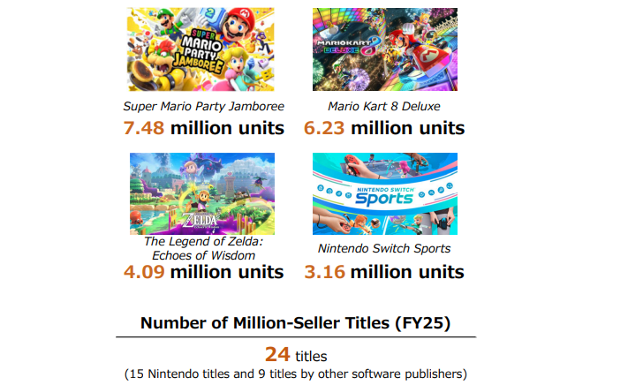This screenshot has height=385, width=628.
Task: Click the orange 7.48 sales figure
Action: 143,128
